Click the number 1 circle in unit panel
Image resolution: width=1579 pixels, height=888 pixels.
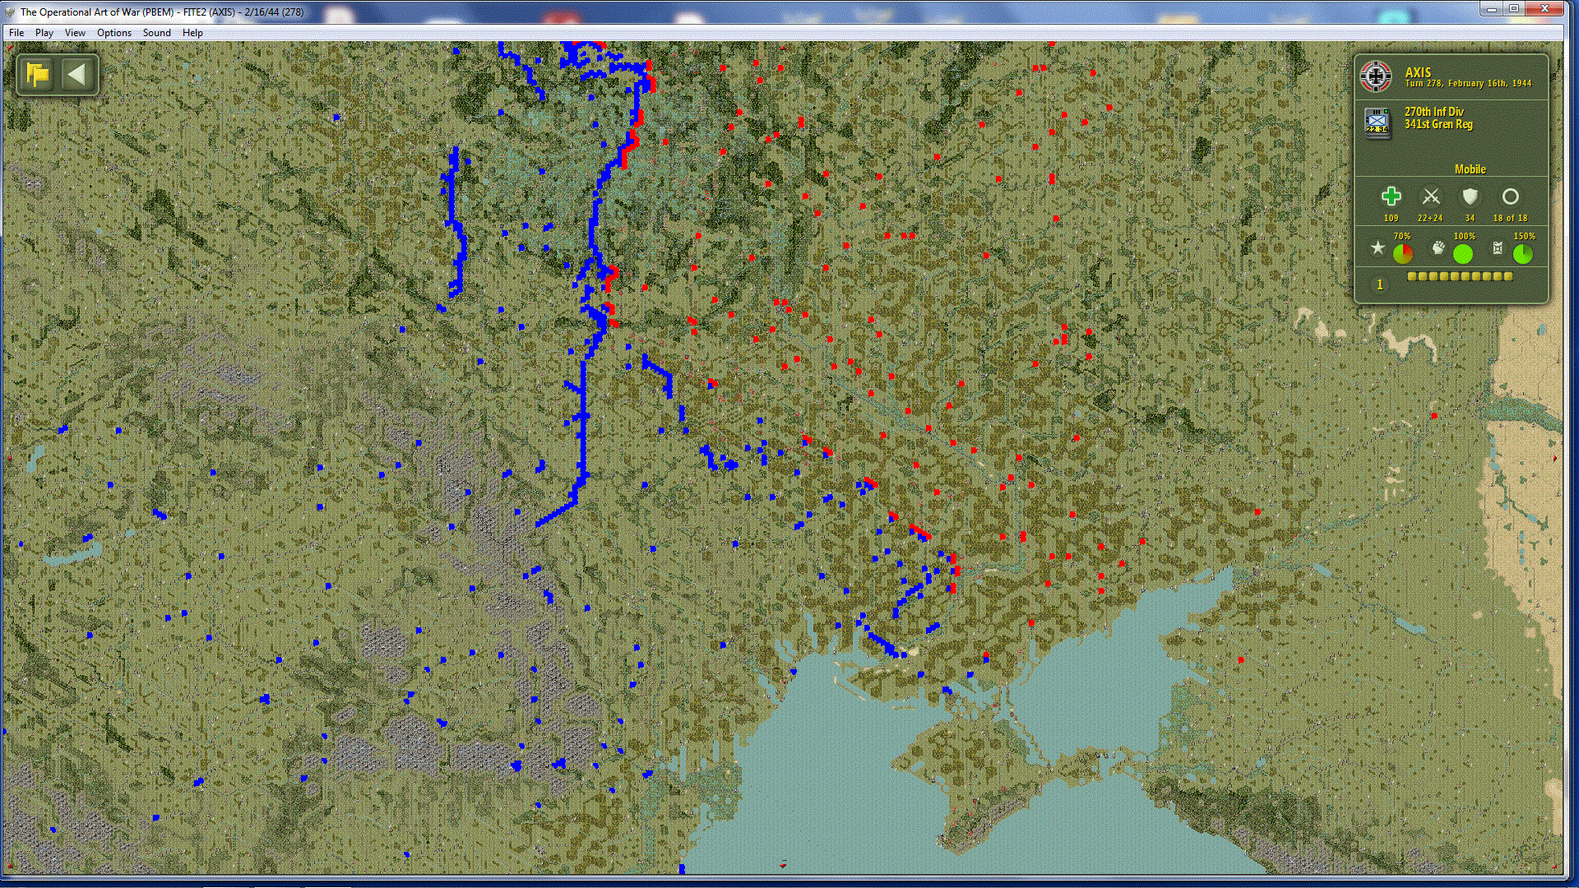click(x=1380, y=284)
